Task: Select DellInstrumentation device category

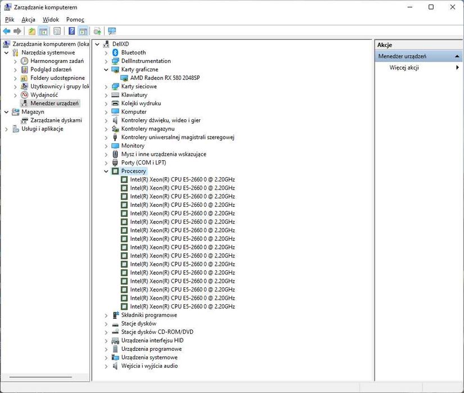Action: [146, 61]
